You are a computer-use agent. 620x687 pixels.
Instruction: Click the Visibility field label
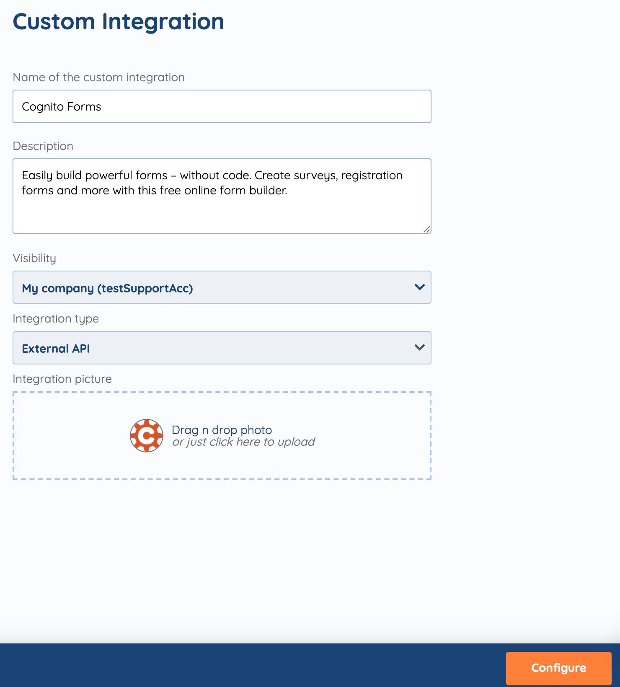coord(34,258)
